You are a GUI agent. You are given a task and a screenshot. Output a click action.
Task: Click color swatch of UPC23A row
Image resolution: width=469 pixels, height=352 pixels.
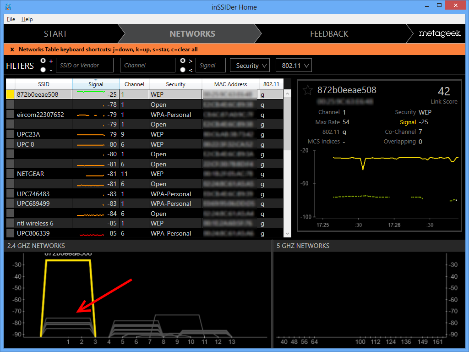[x=10, y=134]
